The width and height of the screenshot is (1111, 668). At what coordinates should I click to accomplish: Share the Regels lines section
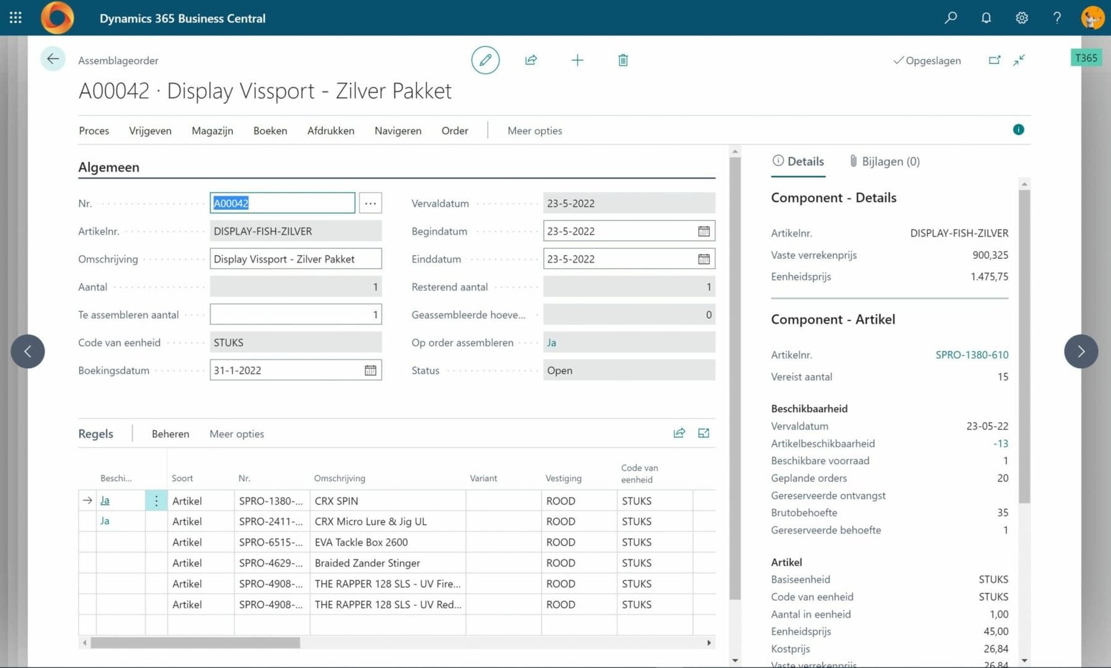[679, 433]
